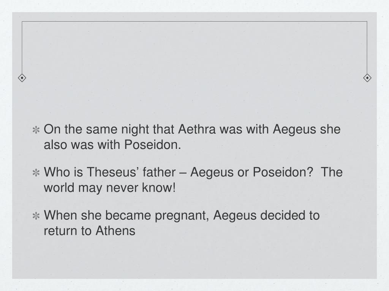Select the third asterisk bullet marker
Viewport: 389px width, 291px height.
click(36, 216)
